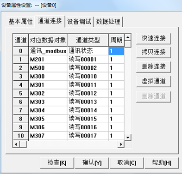This screenshot has width=182, height=174.
Task: Select the 读写00015 channel type cell
Action: tap(88, 119)
